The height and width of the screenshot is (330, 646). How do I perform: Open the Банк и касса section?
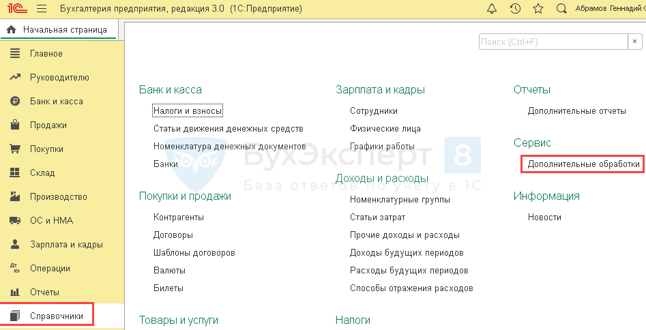coord(56,102)
